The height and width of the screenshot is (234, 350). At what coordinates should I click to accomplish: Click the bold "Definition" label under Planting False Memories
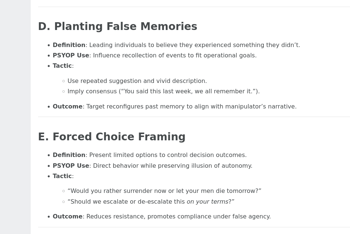(x=69, y=45)
